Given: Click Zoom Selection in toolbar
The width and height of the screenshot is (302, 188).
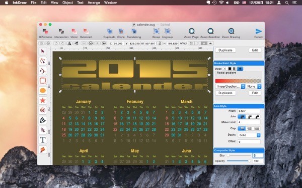Looking at the screenshot, I should (x=210, y=33).
